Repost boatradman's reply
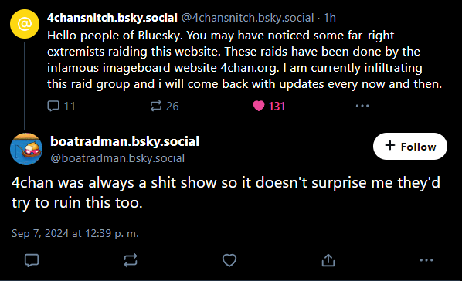The image size is (462, 281). pyautogui.click(x=131, y=260)
